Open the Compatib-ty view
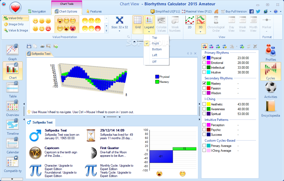284x181 pixels. (13, 164)
